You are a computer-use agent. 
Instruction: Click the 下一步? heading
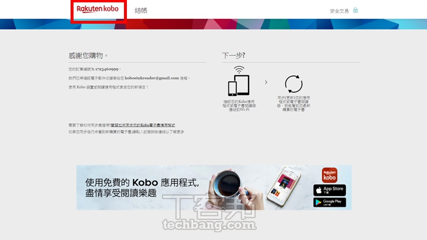pos(234,56)
